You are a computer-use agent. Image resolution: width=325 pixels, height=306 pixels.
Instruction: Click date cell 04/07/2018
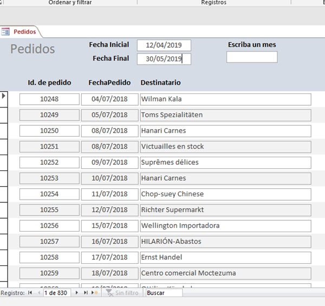109,99
